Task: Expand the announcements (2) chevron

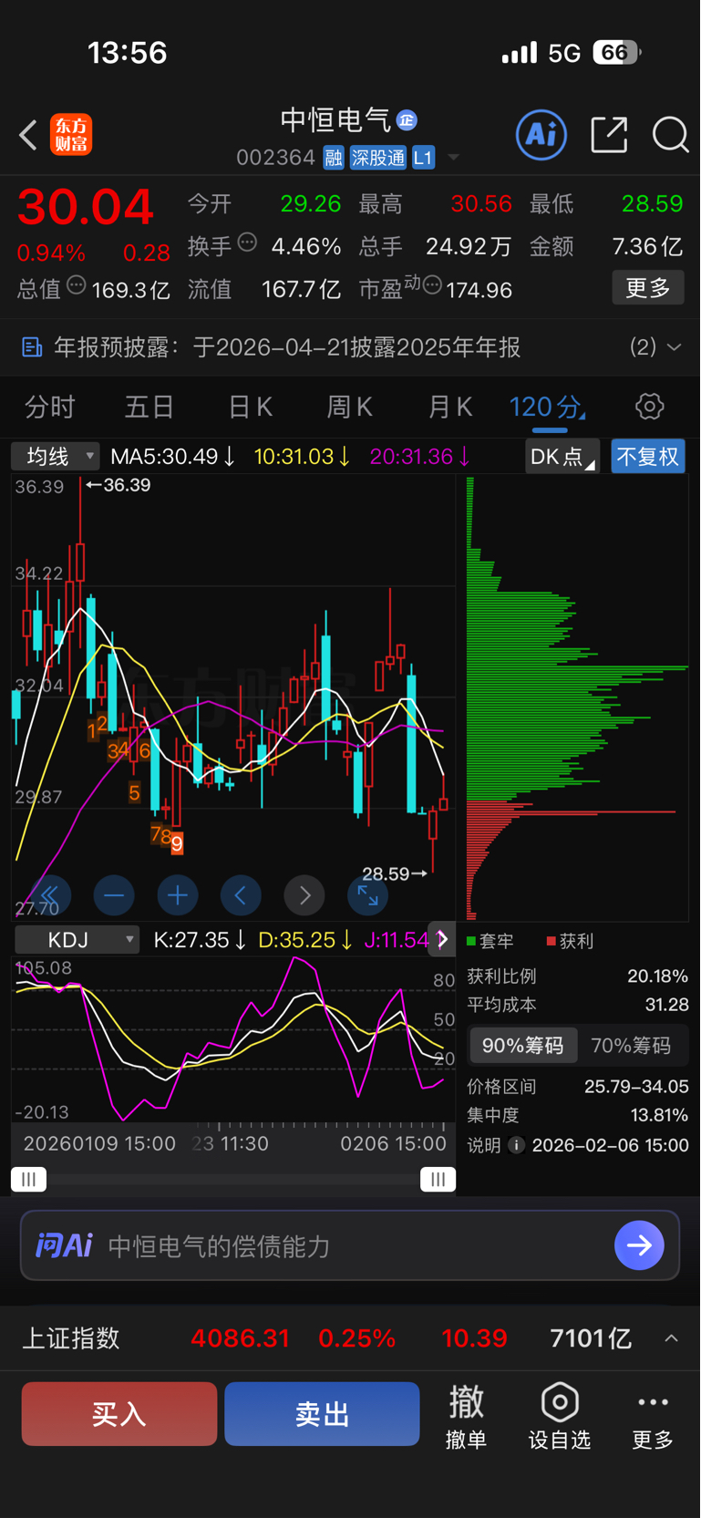Action: (674, 347)
